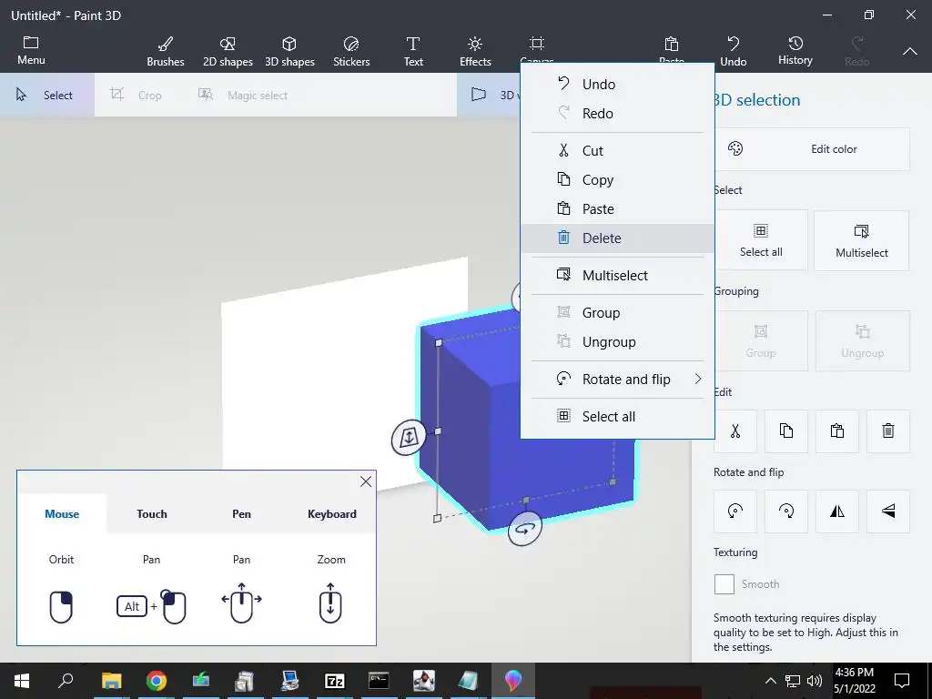The width and height of the screenshot is (932, 699).
Task: Click the Group button in side panel
Action: point(761,341)
